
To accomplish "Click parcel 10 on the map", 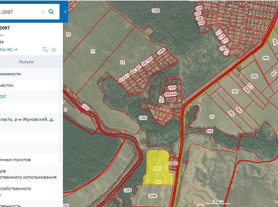I will click(x=212, y=116).
